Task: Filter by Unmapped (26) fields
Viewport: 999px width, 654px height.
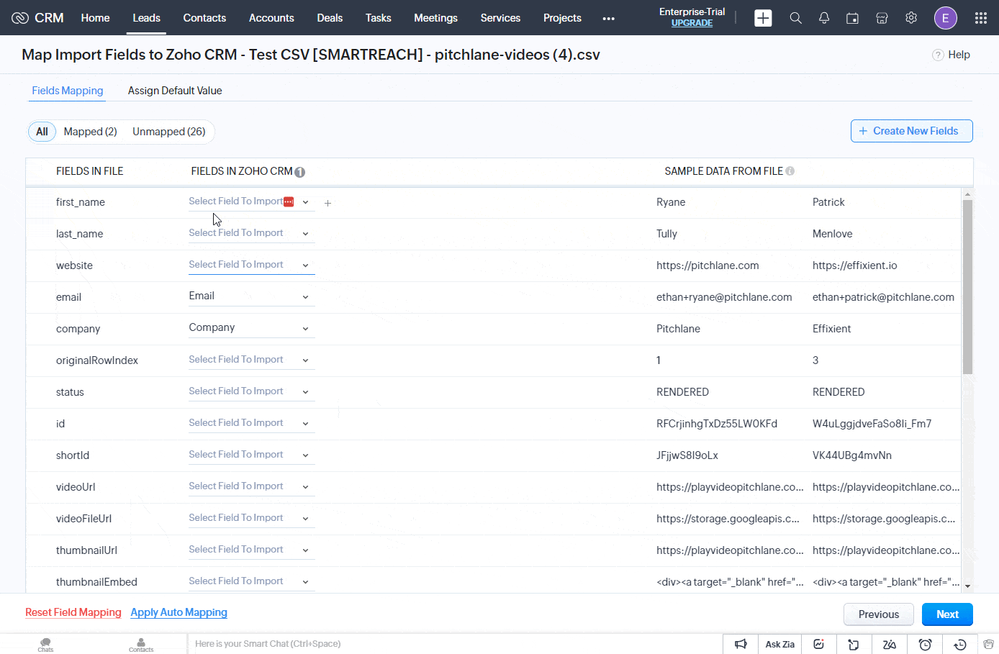Action: click(x=169, y=132)
